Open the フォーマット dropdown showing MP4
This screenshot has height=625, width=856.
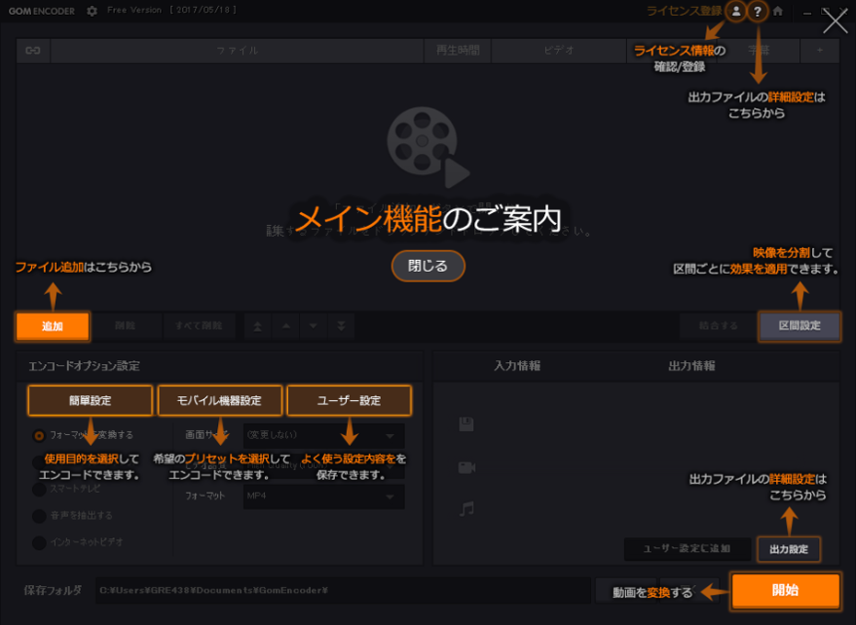click(x=324, y=496)
